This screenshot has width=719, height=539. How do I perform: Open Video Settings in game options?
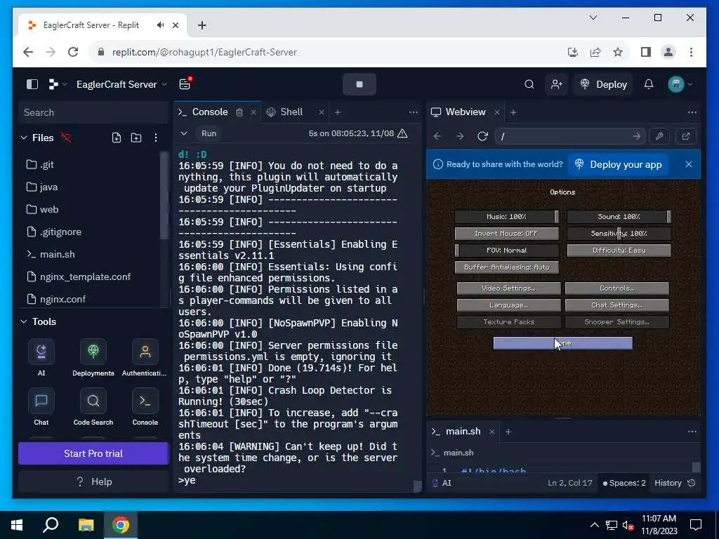pos(508,288)
